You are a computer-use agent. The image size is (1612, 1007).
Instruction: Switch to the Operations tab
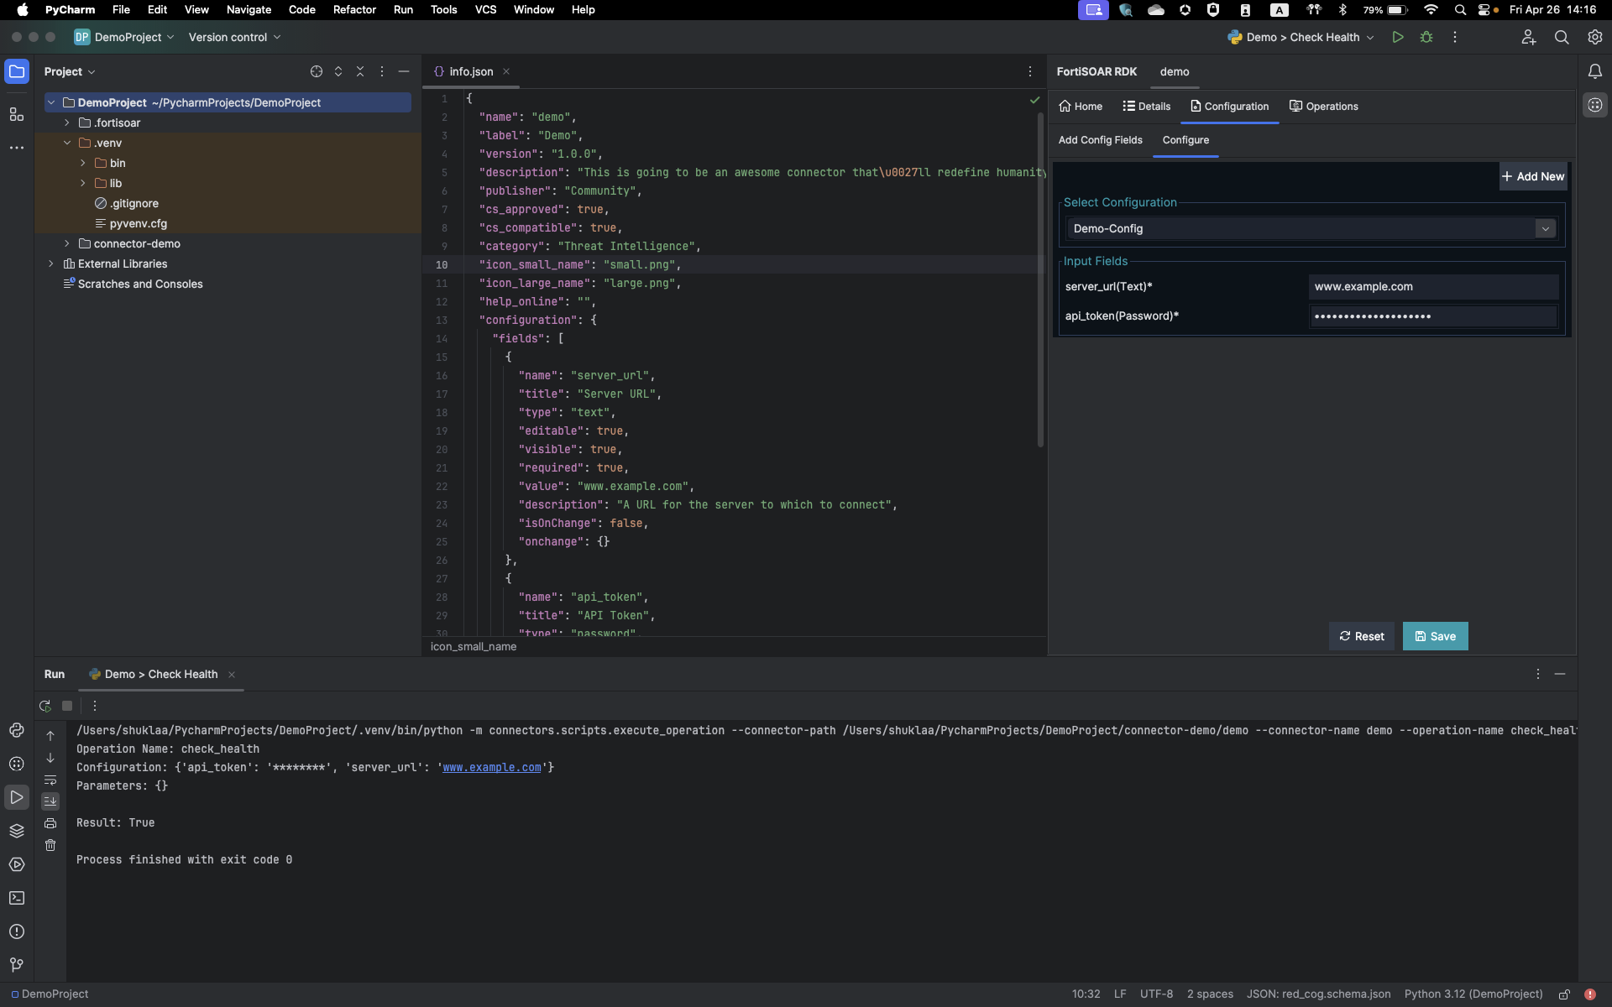tap(1323, 107)
